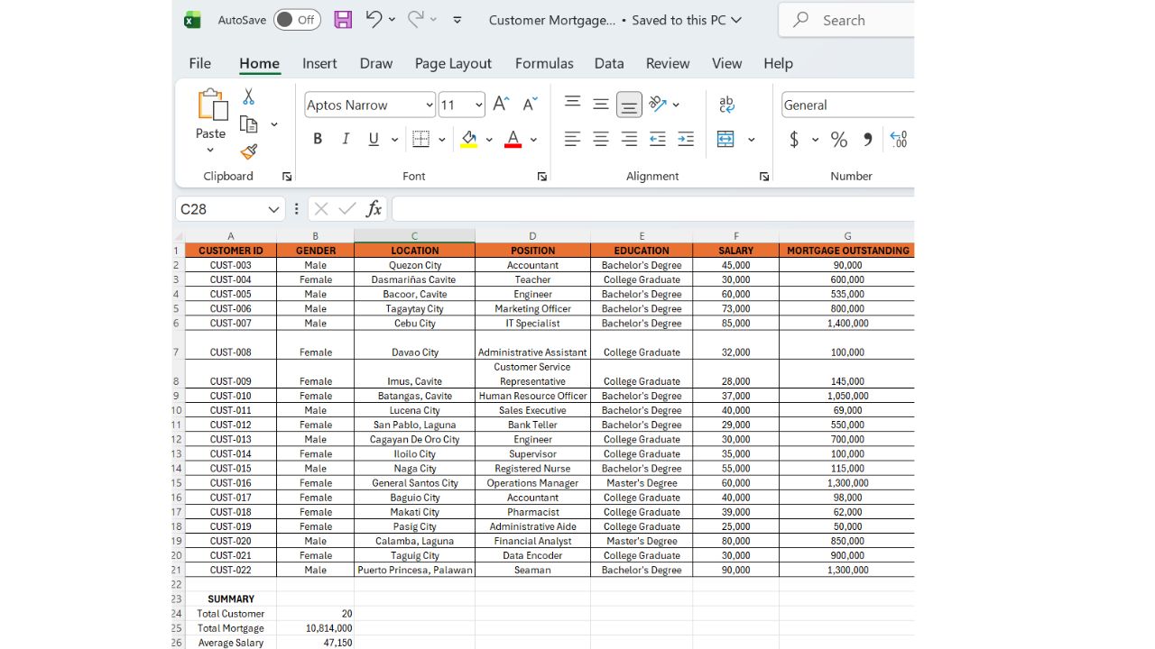
Task: Toggle Italic formatting
Action: (345, 139)
